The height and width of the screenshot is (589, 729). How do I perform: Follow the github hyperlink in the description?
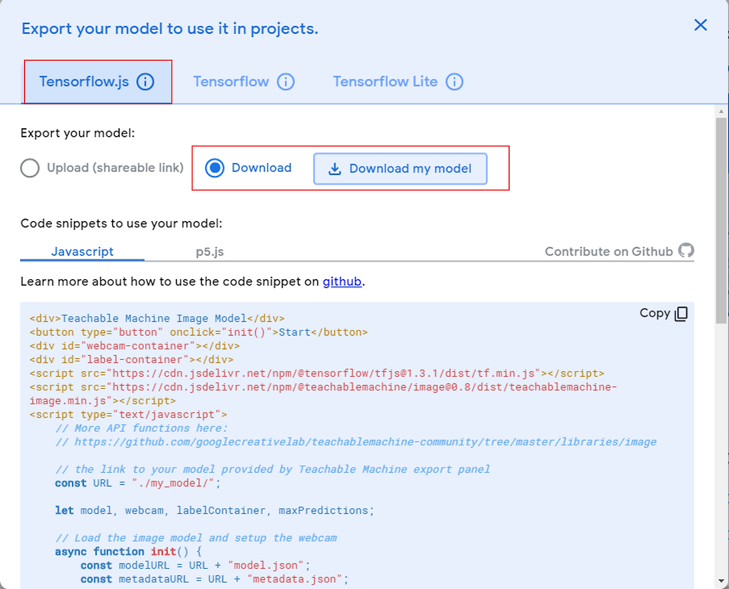point(342,281)
